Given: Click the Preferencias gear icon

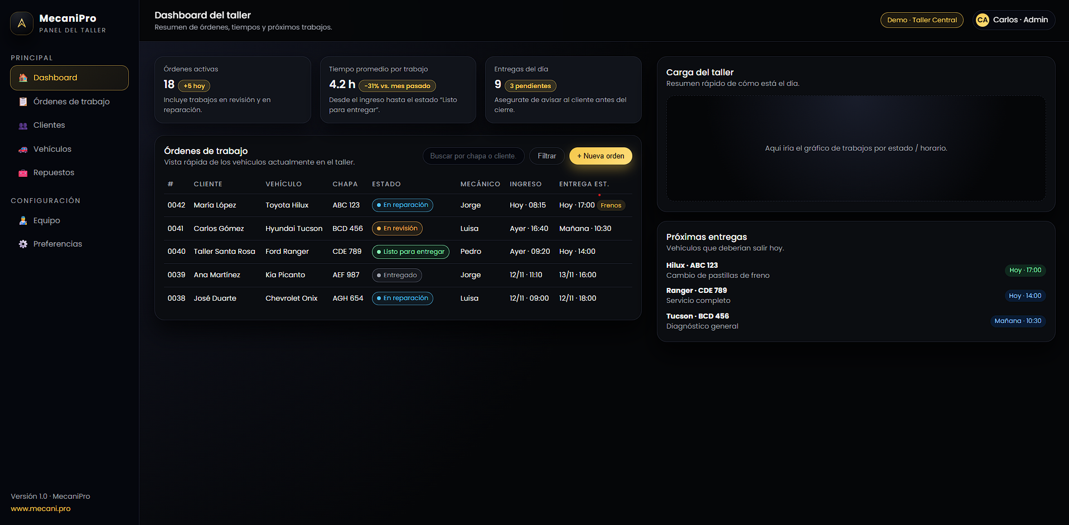Looking at the screenshot, I should [x=23, y=244].
